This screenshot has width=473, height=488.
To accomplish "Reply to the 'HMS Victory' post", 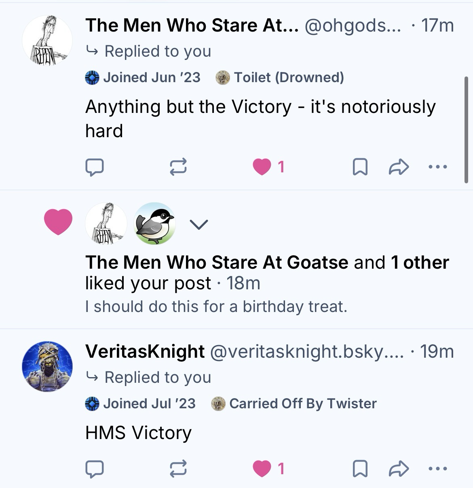I will coord(95,469).
